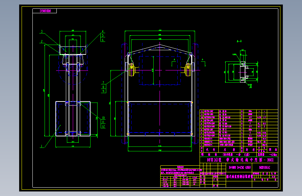Click part callout number 12
The image size is (302, 196).
[x=103, y=126]
